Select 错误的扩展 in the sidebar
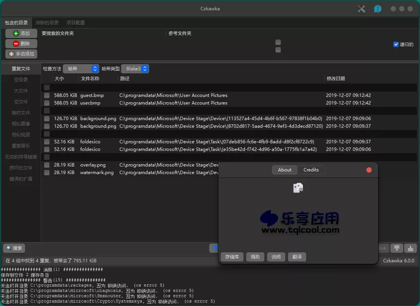The image size is (420, 306). (x=21, y=179)
